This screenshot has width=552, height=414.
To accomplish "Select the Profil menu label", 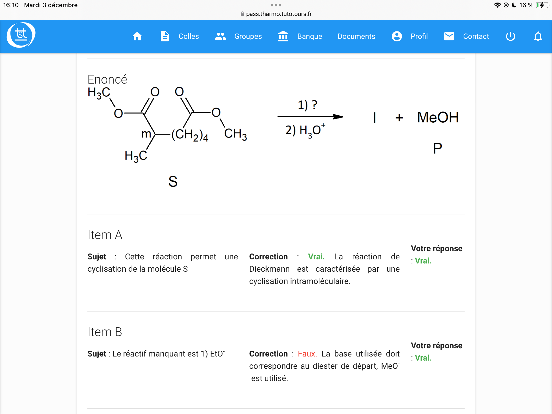I will tap(419, 36).
